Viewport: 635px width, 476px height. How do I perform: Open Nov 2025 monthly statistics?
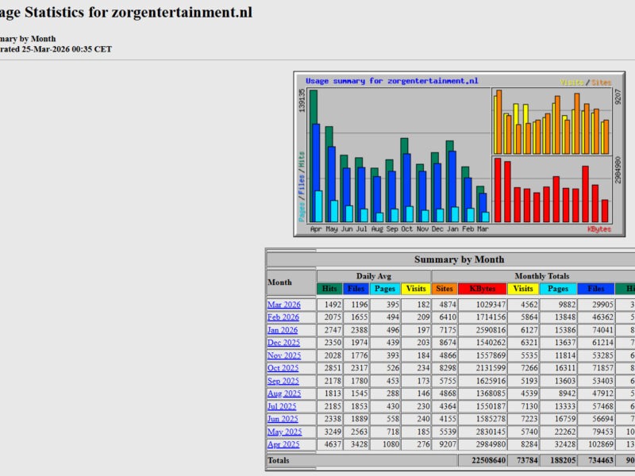283,355
